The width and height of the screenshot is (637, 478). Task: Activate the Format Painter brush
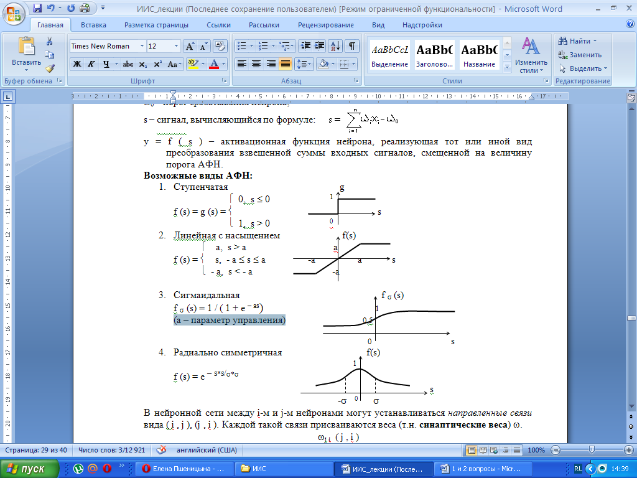(50, 68)
